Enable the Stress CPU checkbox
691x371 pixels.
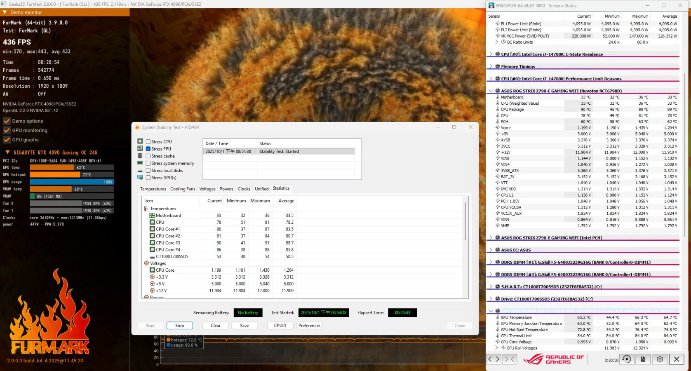pyautogui.click(x=148, y=142)
